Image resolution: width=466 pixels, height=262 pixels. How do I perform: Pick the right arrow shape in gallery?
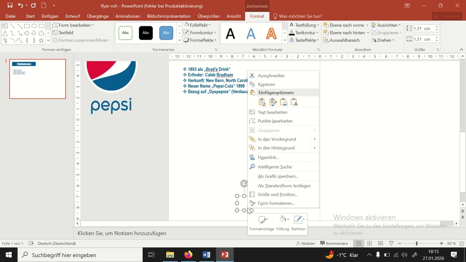click(27, 33)
